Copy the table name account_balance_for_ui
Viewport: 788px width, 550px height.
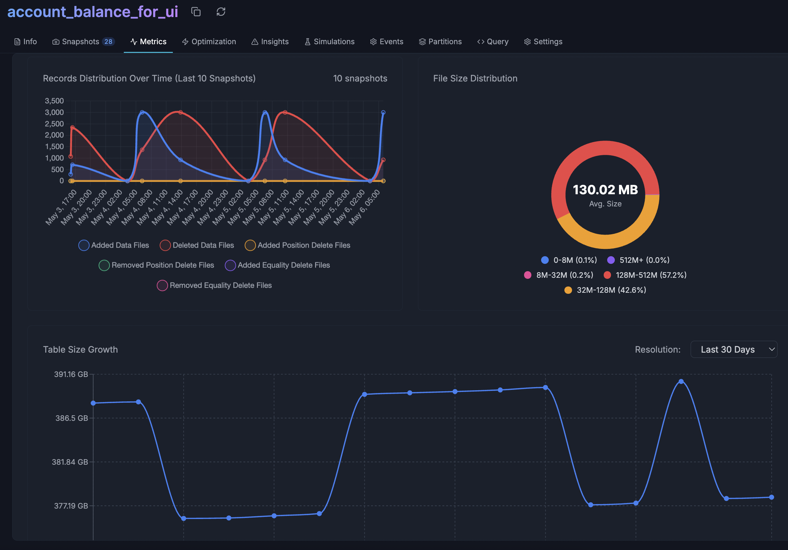(x=196, y=12)
